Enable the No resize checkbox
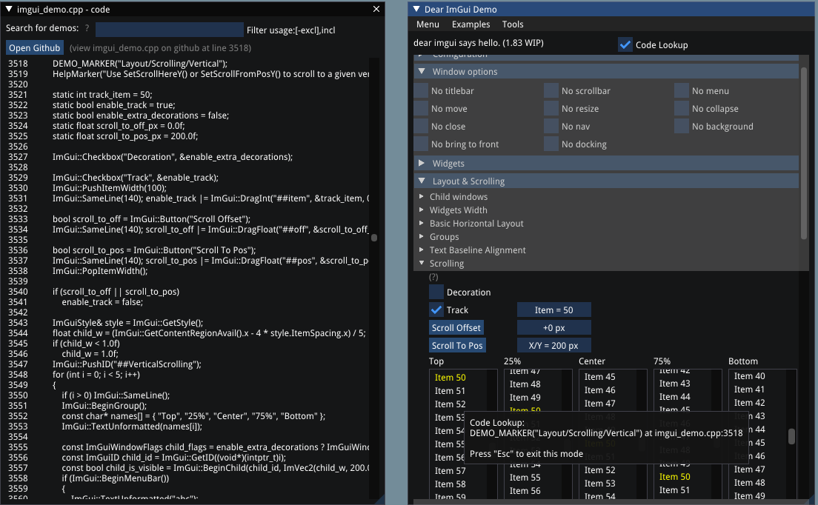 tap(551, 108)
